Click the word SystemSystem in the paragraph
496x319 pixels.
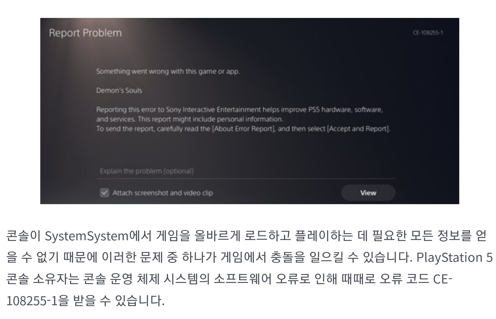tap(87, 236)
